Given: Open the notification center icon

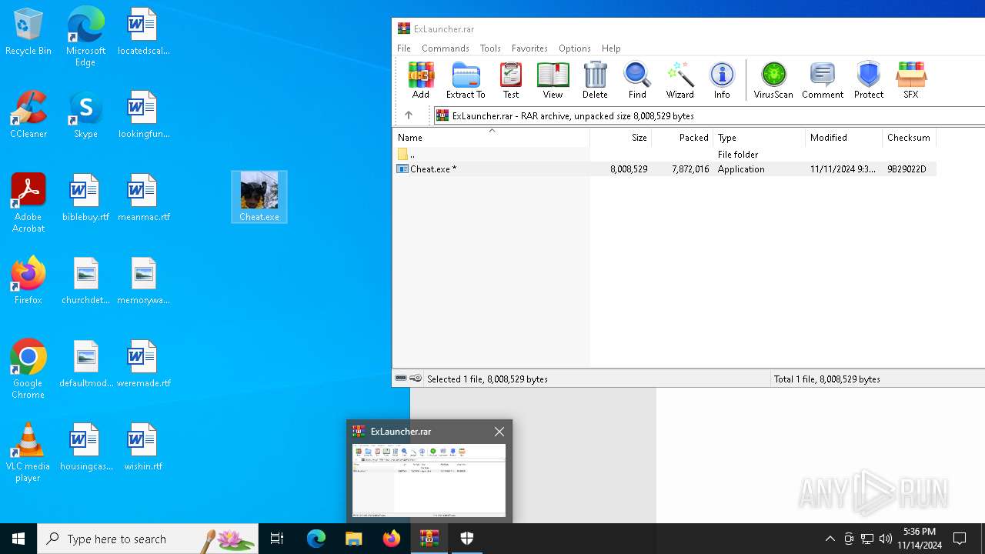Looking at the screenshot, I should [x=960, y=539].
